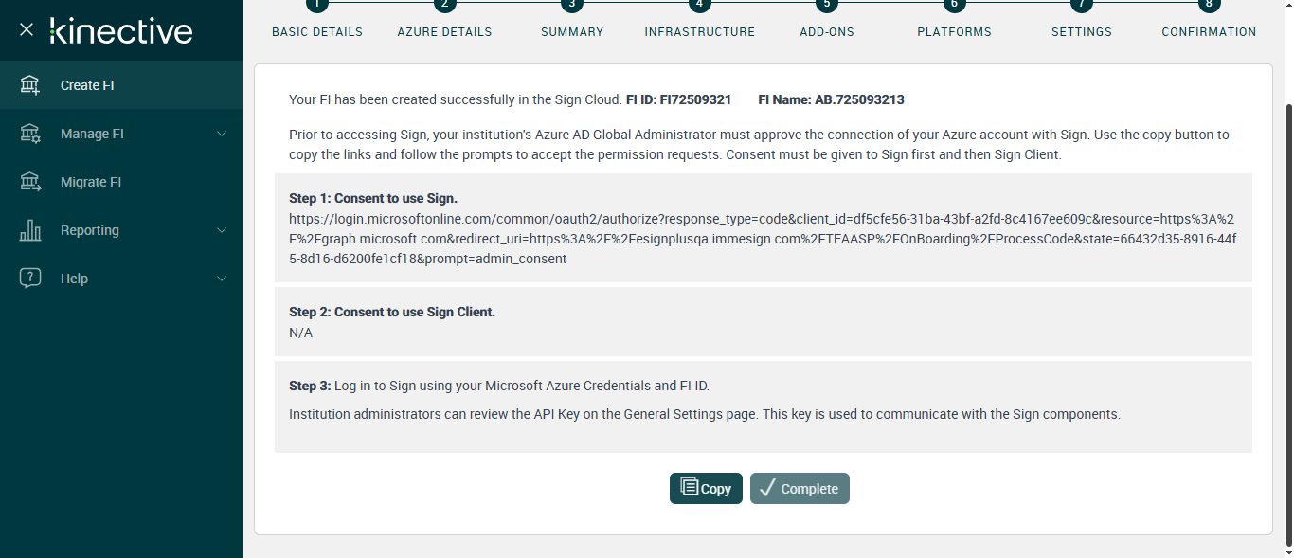The image size is (1294, 558).
Task: Go to the Settings step
Action: point(1082,32)
